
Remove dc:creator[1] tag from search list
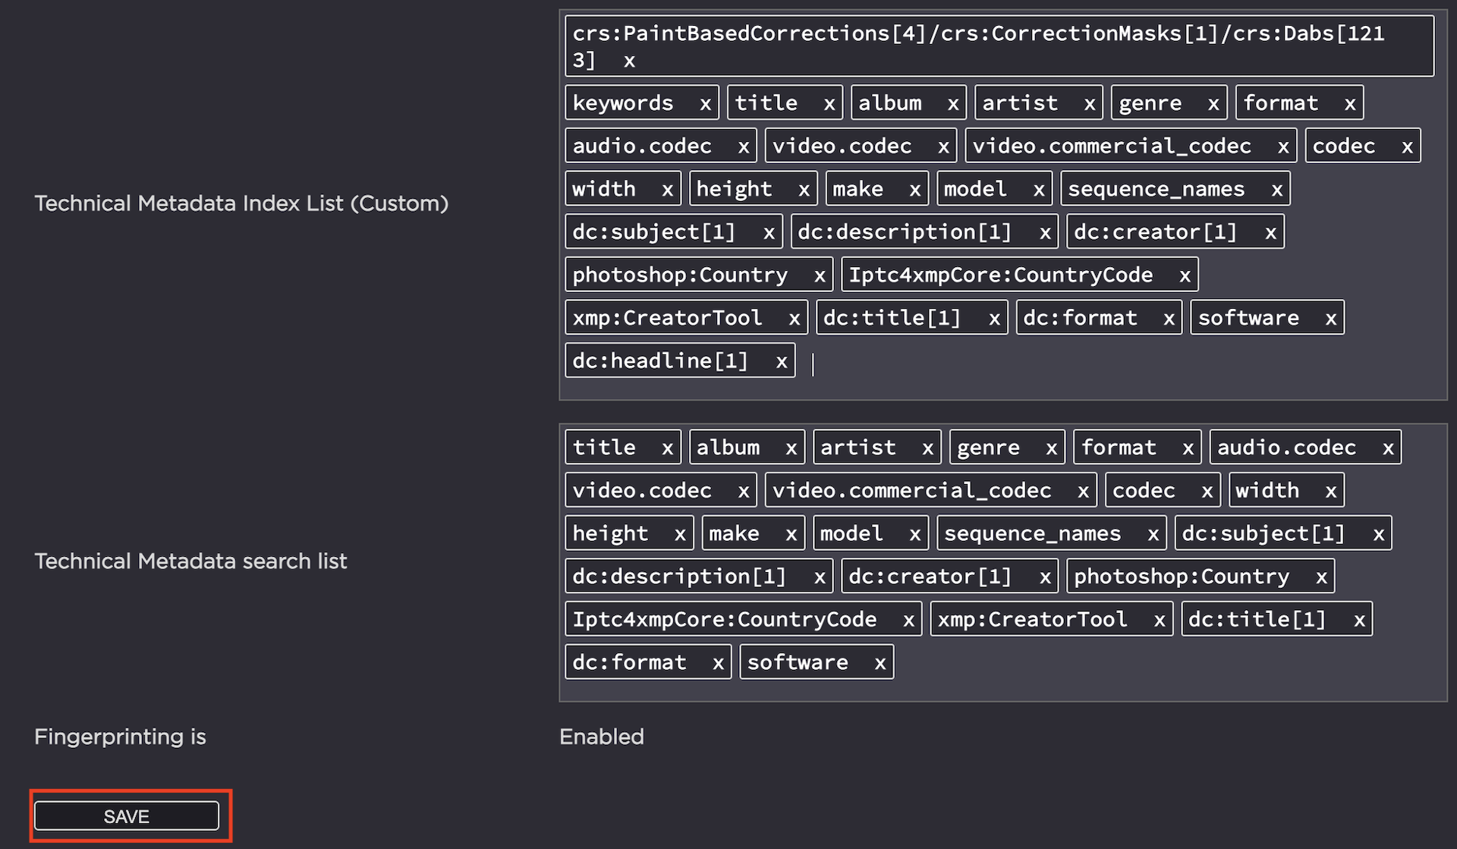(x=1044, y=577)
